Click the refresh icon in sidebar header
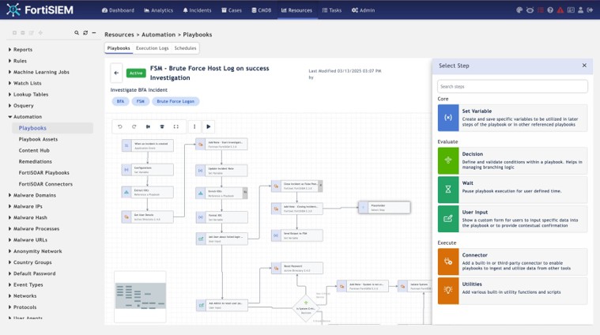 coord(85,33)
